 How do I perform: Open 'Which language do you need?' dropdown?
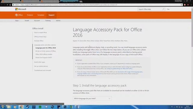[x=92, y=98]
